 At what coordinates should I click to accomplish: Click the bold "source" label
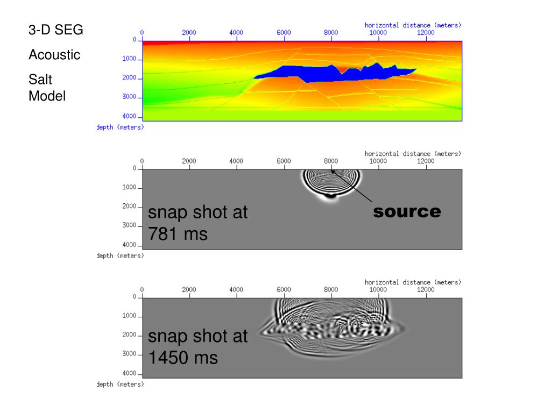(x=407, y=211)
